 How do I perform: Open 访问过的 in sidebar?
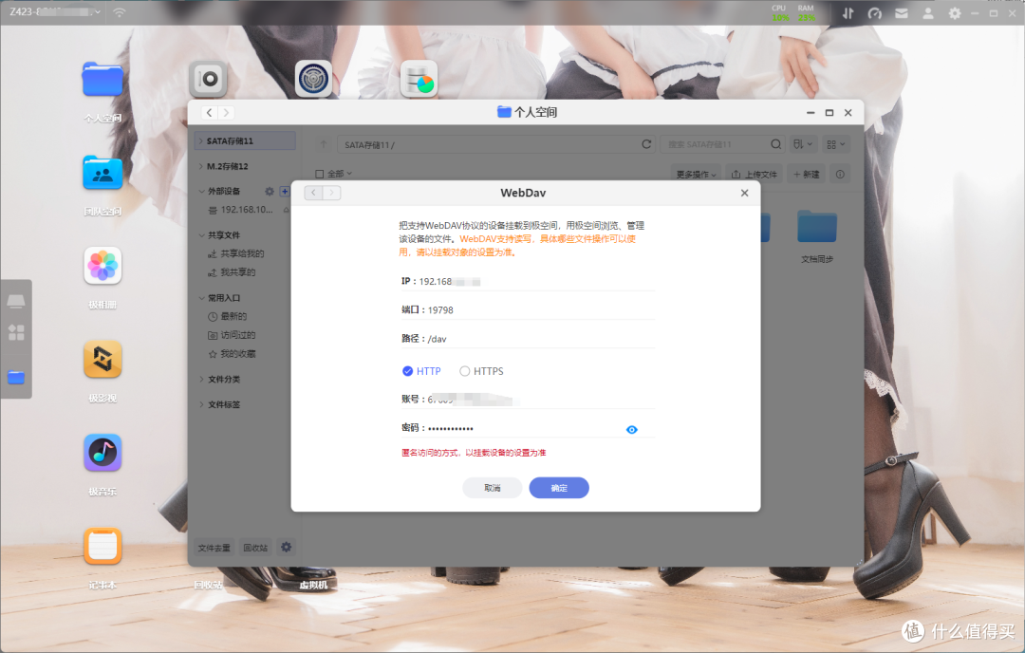point(238,335)
